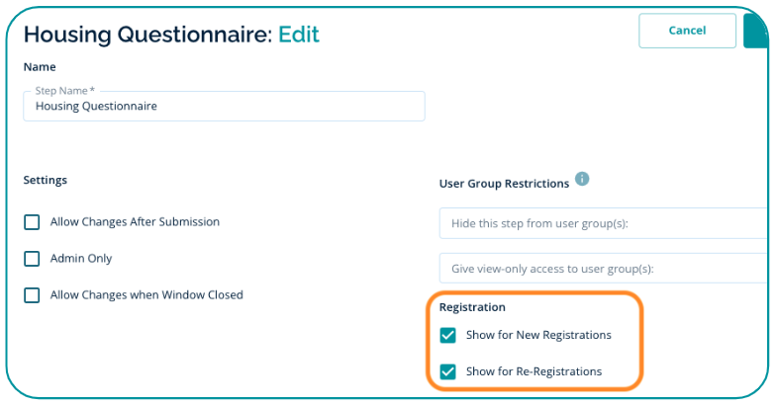
Task: Click the info icon beside User Group Restrictions
Action: point(582,179)
